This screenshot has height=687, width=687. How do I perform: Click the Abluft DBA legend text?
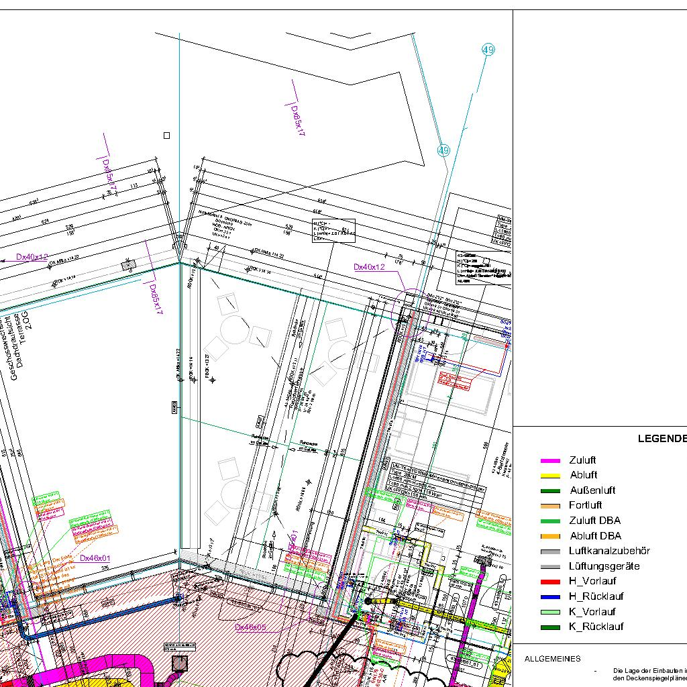(595, 536)
